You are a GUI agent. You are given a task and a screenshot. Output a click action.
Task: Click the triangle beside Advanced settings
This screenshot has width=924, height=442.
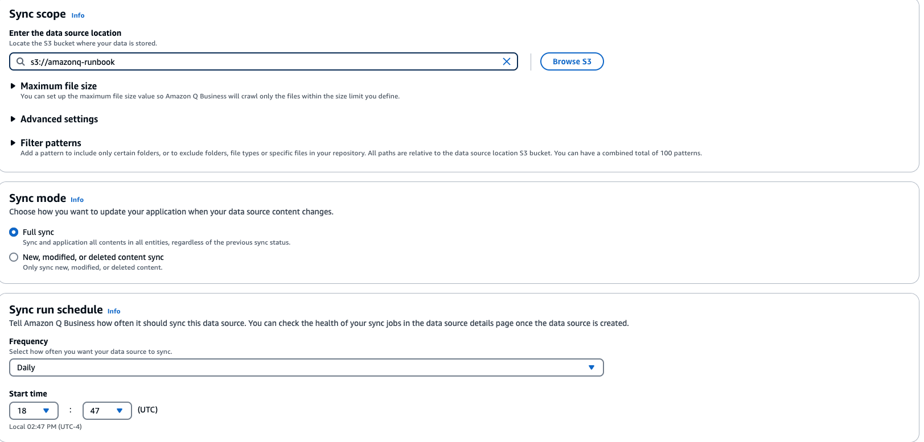[x=13, y=119]
